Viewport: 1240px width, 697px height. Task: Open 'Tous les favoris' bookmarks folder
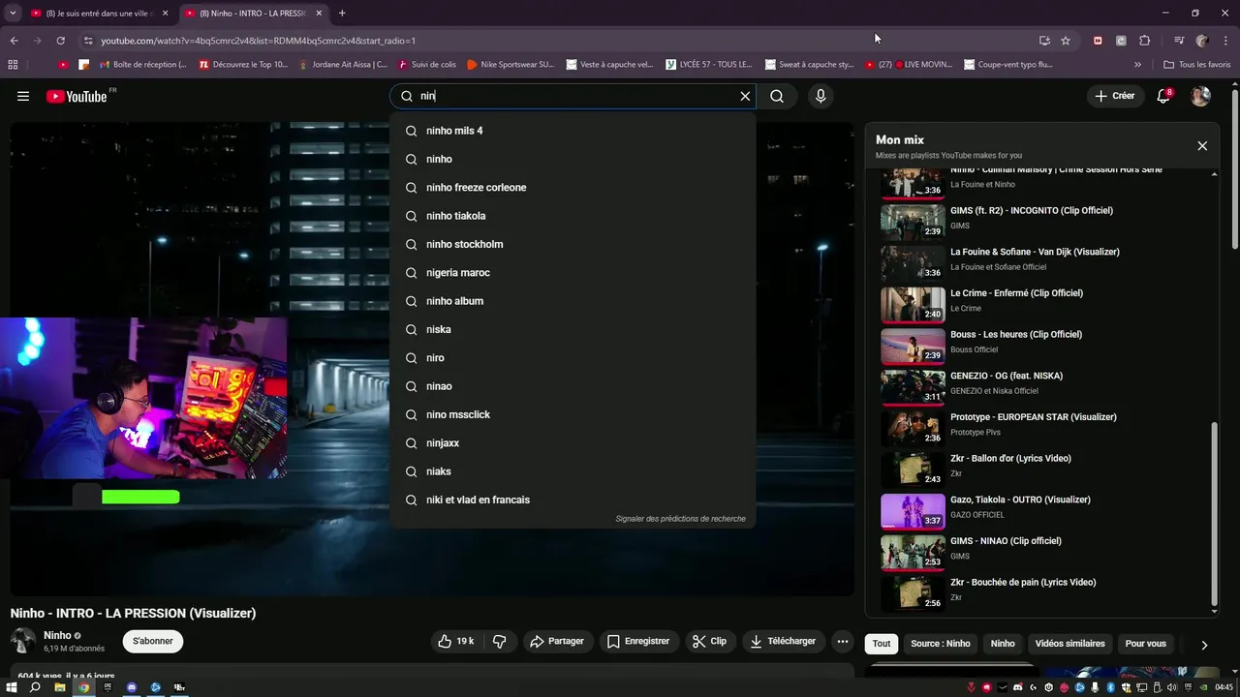coord(1196,65)
